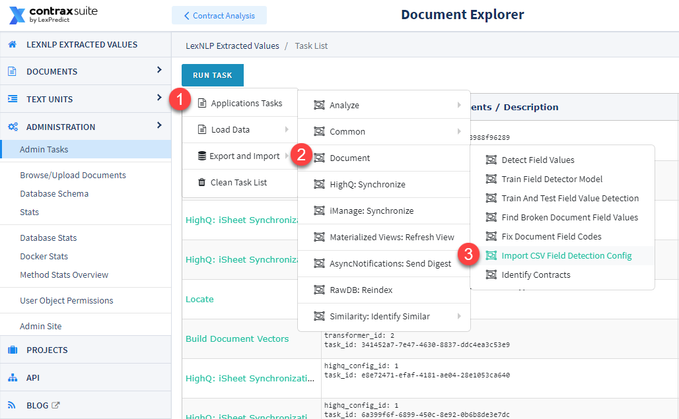The image size is (679, 419).
Task: Click the icon beside Analyze submenu entry
Action: pyautogui.click(x=319, y=105)
